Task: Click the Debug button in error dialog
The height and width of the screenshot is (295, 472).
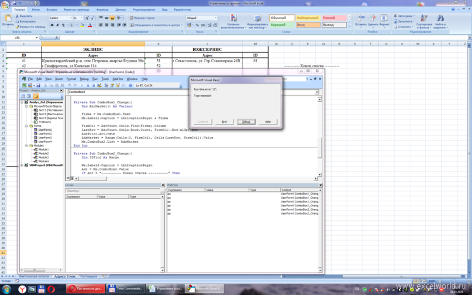Action: pos(246,121)
